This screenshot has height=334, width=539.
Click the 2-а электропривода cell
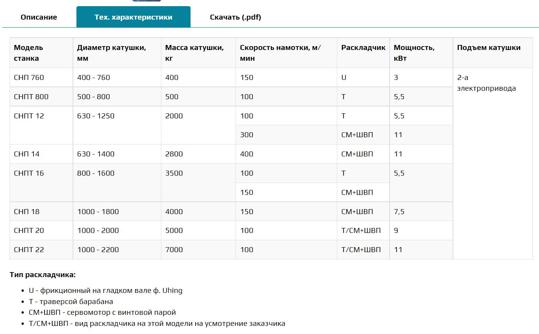(x=486, y=83)
